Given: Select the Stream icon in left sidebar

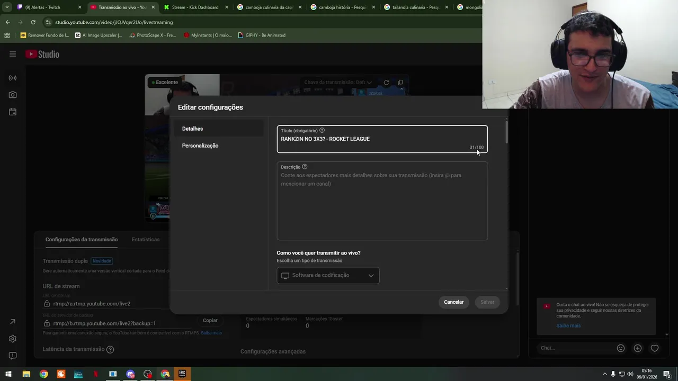Looking at the screenshot, I should point(13,78).
